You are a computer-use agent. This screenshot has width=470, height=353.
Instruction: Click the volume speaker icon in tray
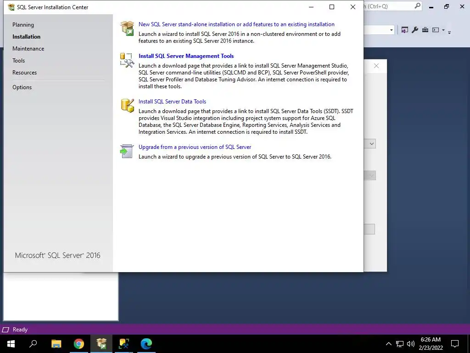[411, 344]
